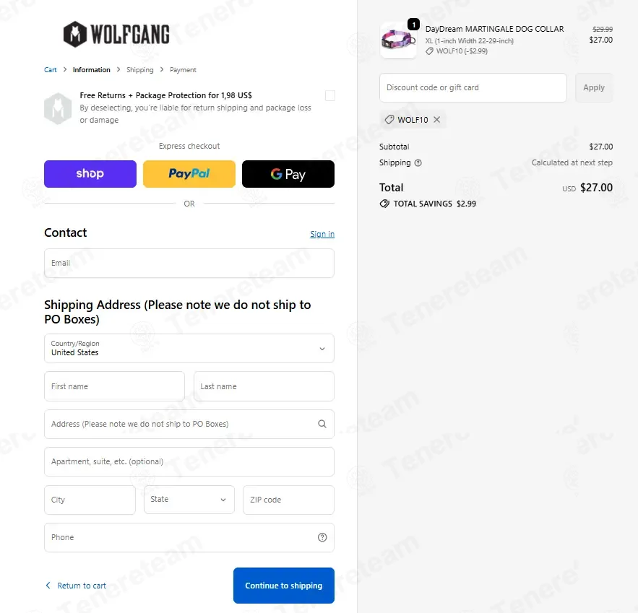
Task: Pay with Google Pay
Action: pyautogui.click(x=288, y=174)
